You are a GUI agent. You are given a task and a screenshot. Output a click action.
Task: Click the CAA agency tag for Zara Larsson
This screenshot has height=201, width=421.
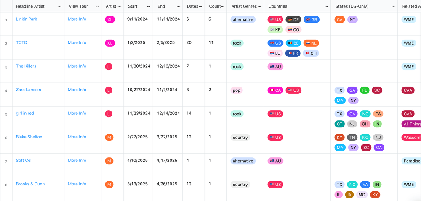tap(408, 90)
